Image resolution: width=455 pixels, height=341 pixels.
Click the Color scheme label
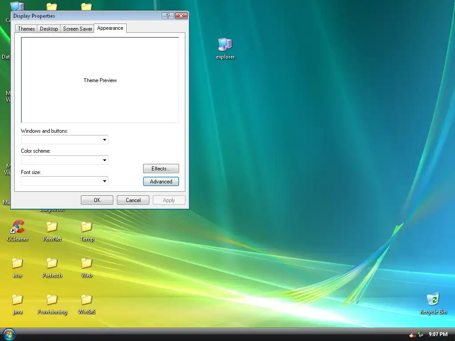[x=36, y=151]
